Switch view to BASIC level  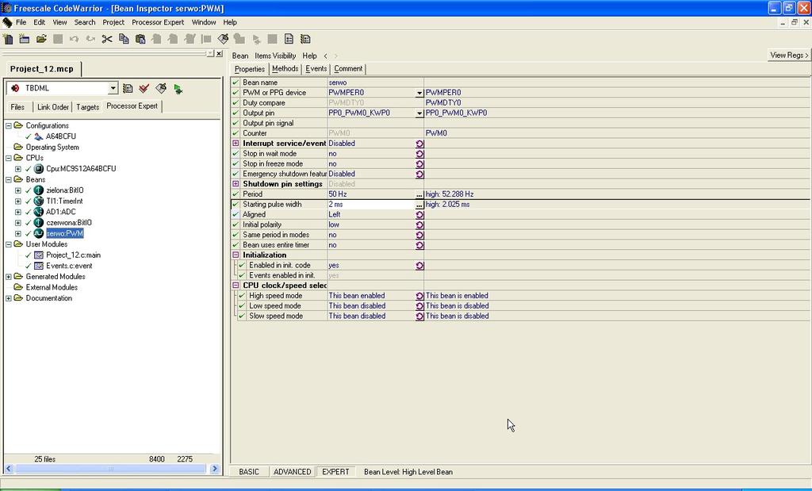(x=248, y=472)
